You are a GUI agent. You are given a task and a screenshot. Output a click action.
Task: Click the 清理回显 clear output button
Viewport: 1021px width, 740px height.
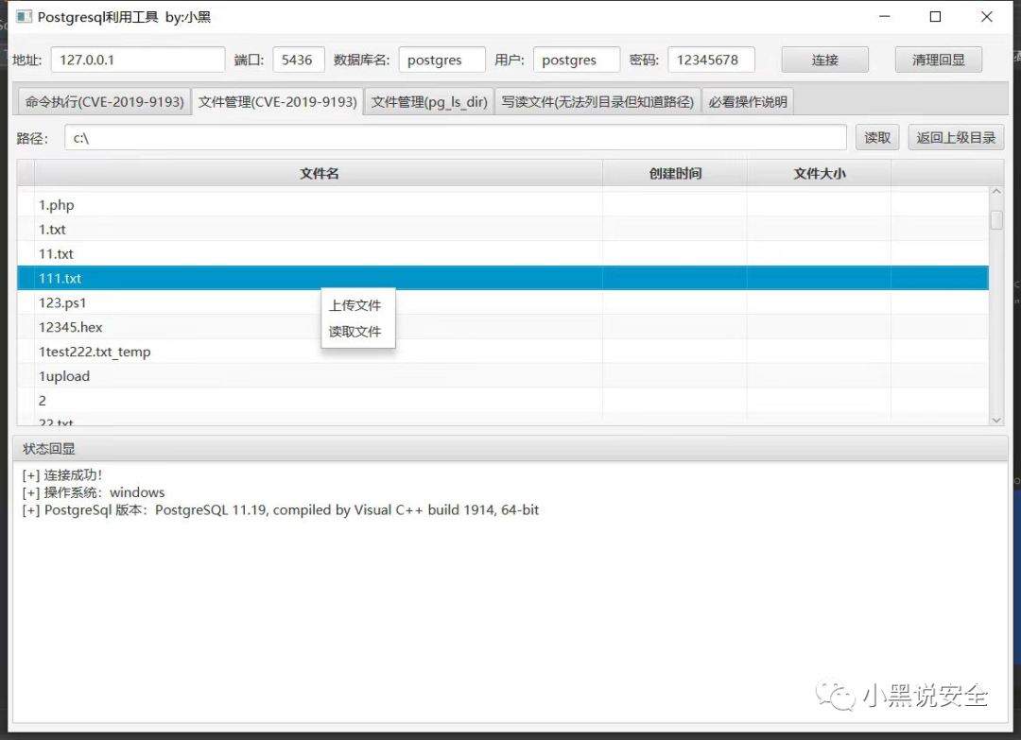coord(939,60)
